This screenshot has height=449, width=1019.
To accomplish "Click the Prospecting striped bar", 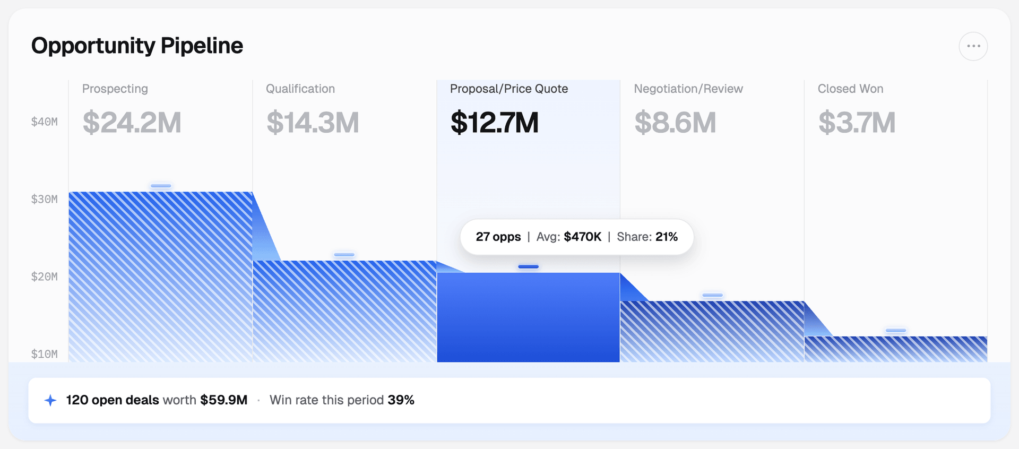I will coord(160,277).
